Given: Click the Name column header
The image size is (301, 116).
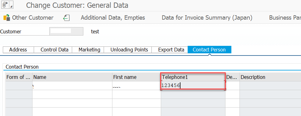Looking at the screenshot, I should [72, 77].
